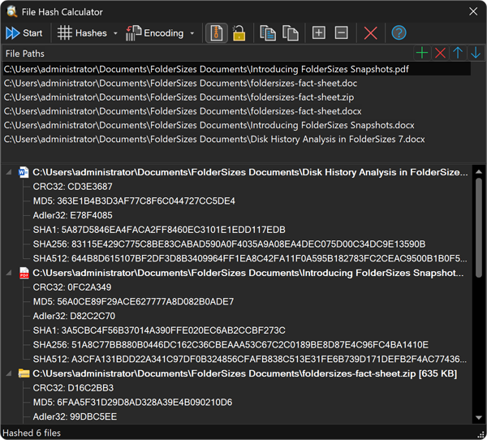The height and width of the screenshot is (440, 487).
Task: Open help with question mark icon
Action: click(x=399, y=33)
